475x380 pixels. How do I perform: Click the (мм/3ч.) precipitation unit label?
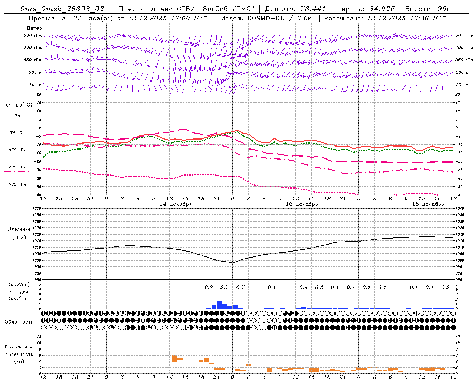tap(19, 285)
